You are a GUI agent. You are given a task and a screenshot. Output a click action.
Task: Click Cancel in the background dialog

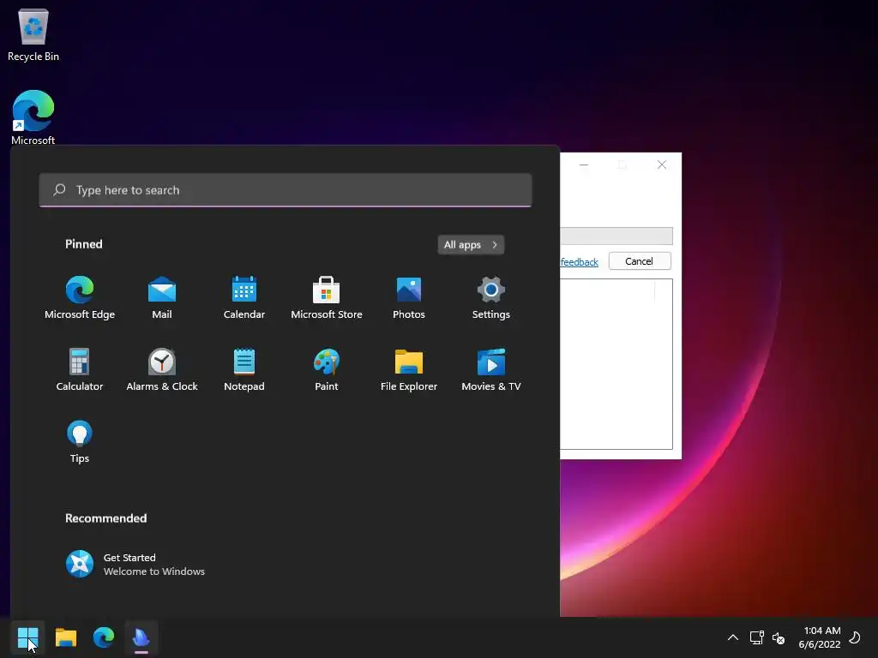pyautogui.click(x=640, y=261)
